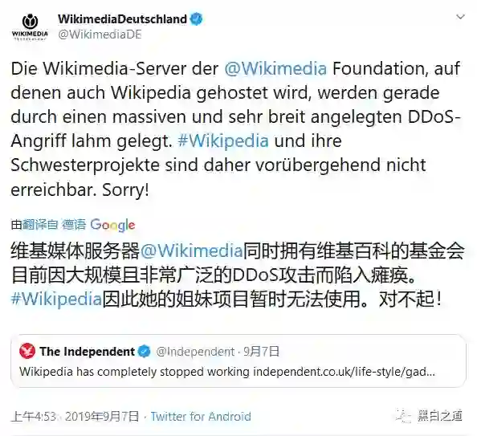Open the @Wikimedia mention in the German text

coord(275,68)
